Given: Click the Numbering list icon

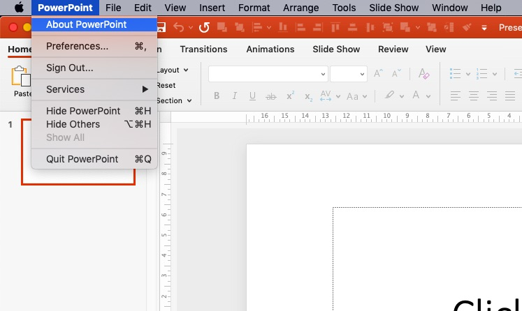Looking at the screenshot, I should [481, 74].
